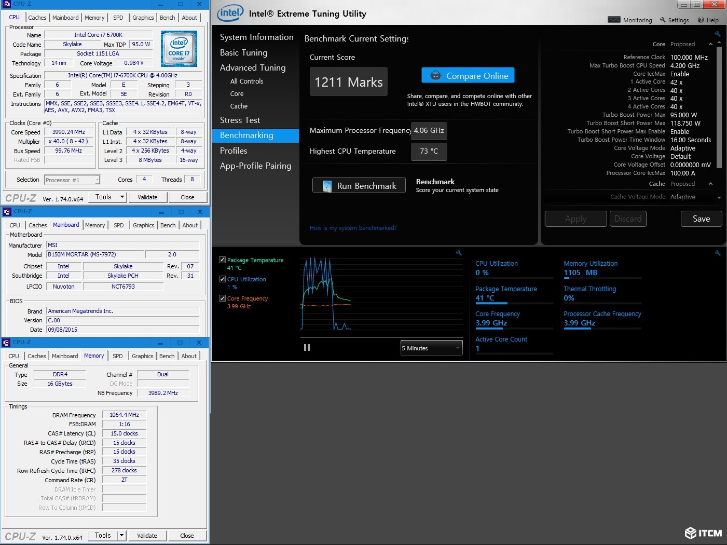The image size is (727, 545).
Task: Click the 4.06 GHz maximum frequency value
Action: click(x=429, y=131)
